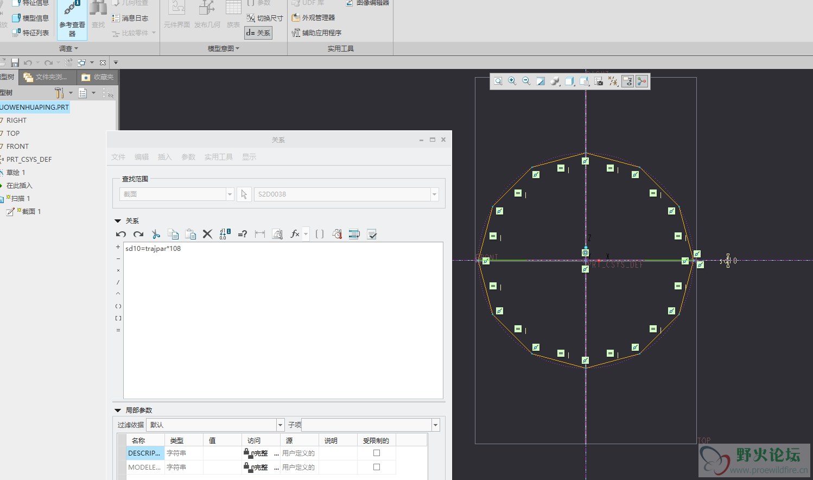Viewport: 813px width, 480px height.
Task: Insert the caret ^ operator from side bar
Action: click(118, 294)
